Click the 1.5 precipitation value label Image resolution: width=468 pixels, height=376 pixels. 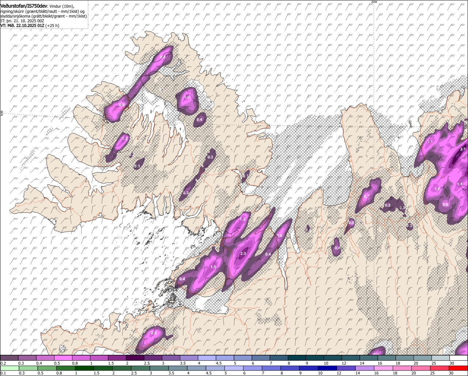[213, 267]
